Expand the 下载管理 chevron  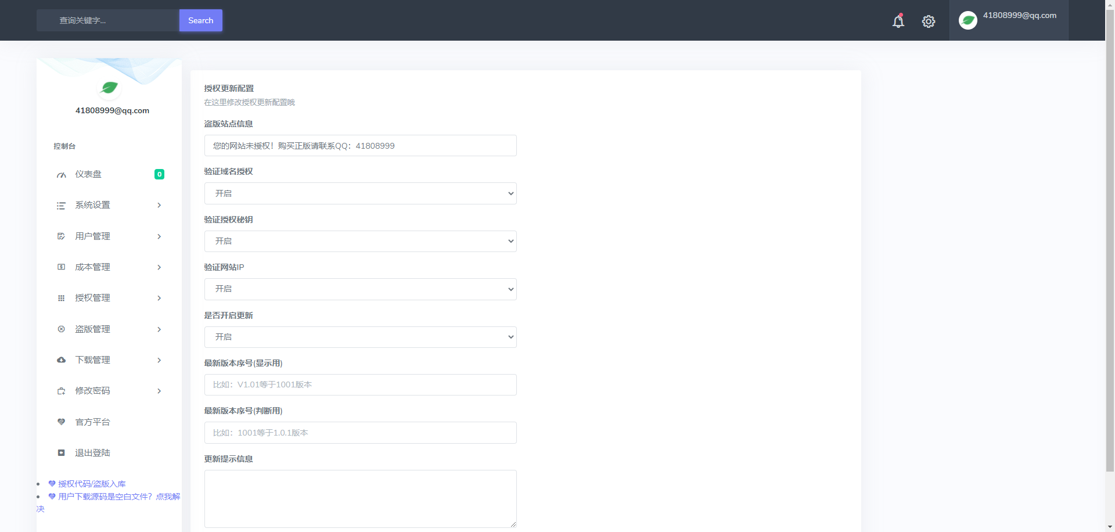159,360
